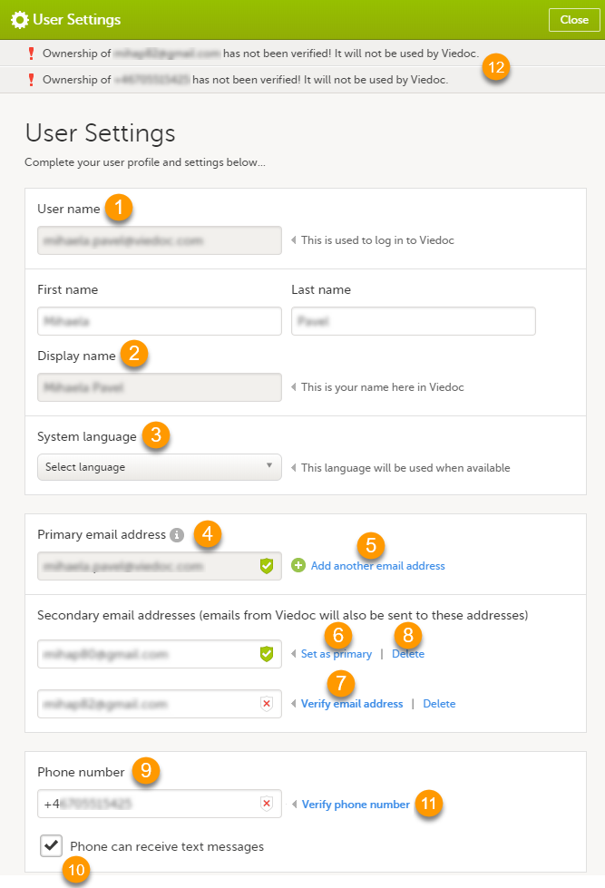The height and width of the screenshot is (888, 605).
Task: Delete the unverified secondary email address
Action: coord(439,704)
